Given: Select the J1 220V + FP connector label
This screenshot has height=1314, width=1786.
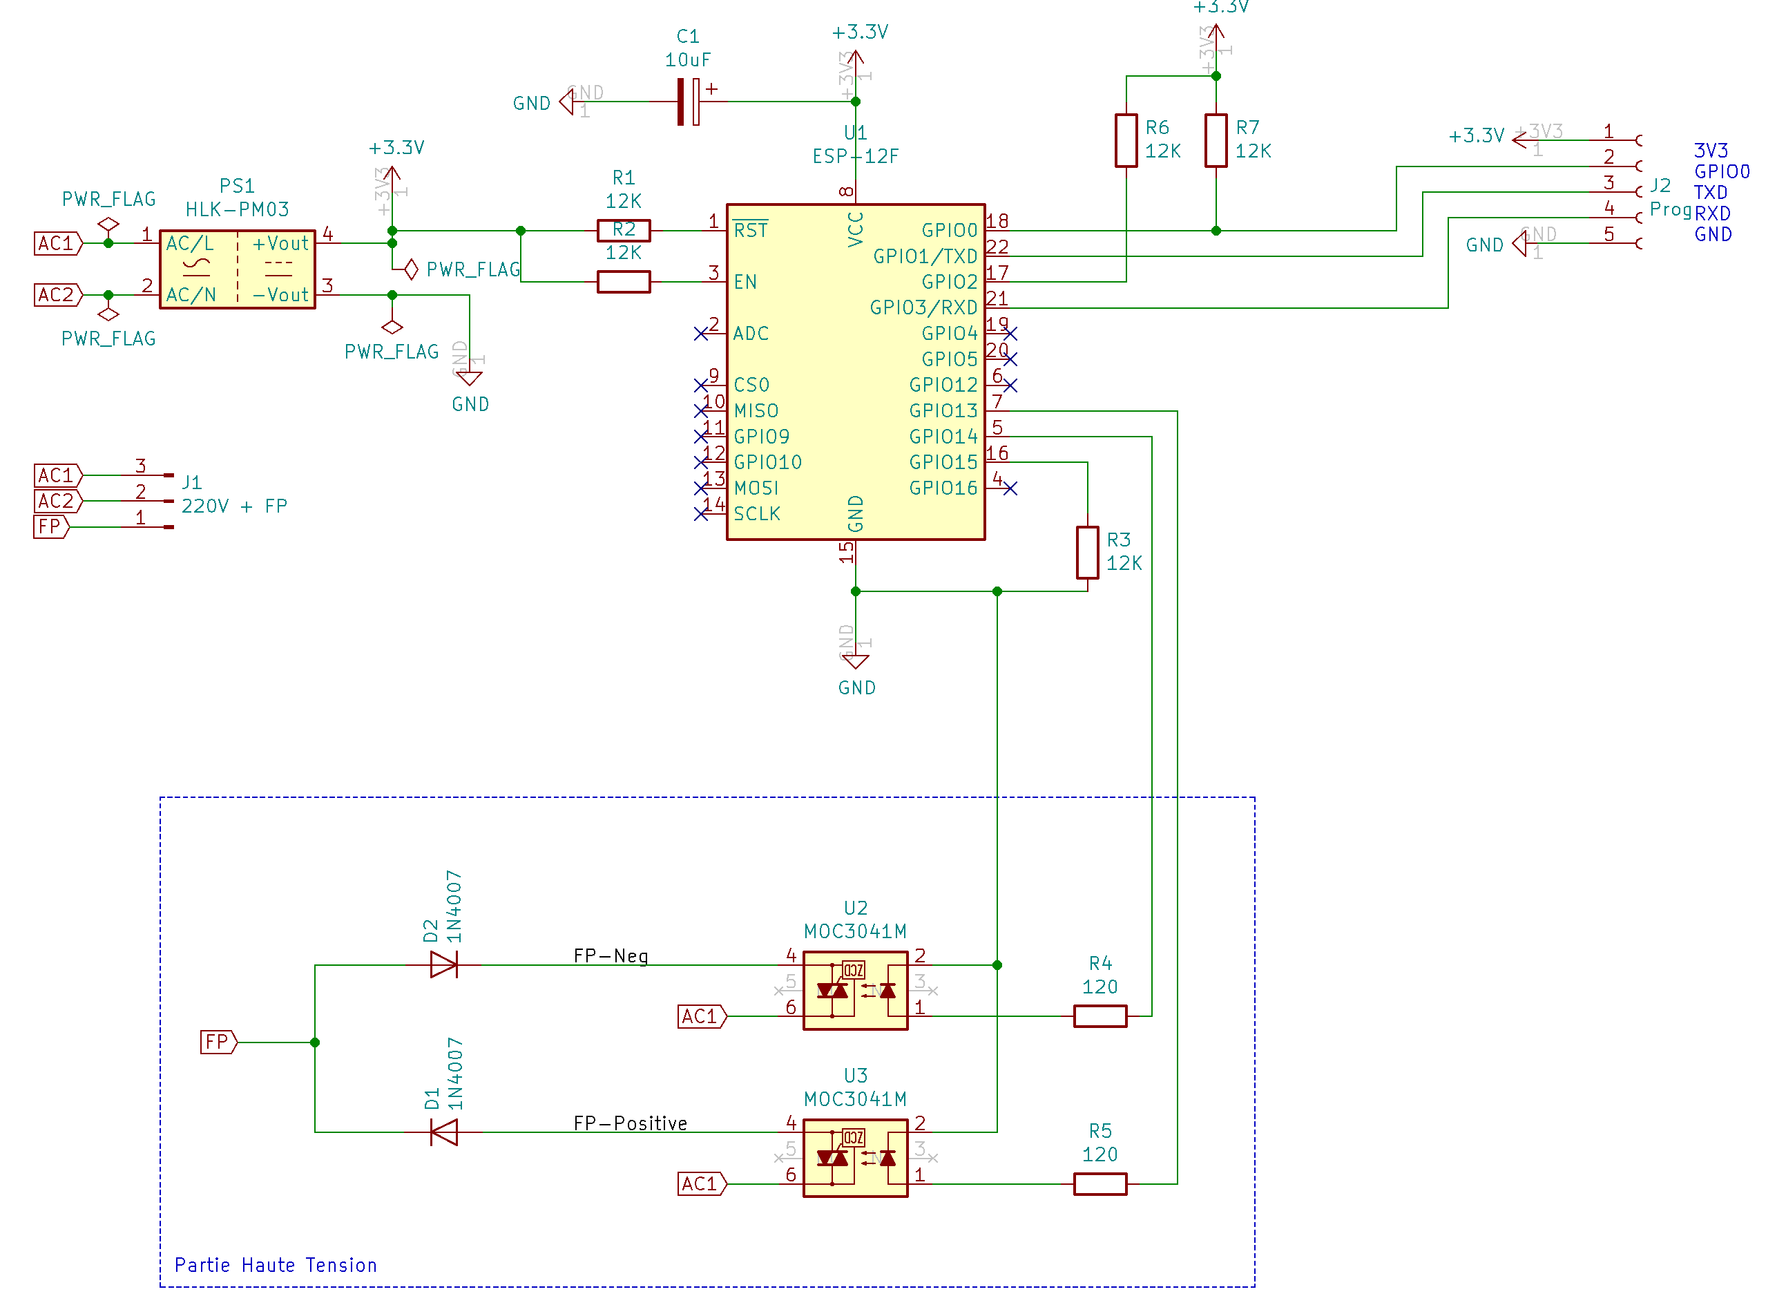Looking at the screenshot, I should pos(233,506).
